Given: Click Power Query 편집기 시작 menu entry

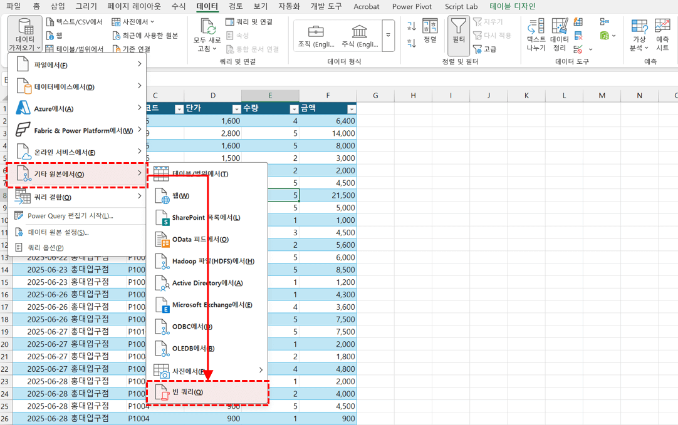Looking at the screenshot, I should tap(70, 216).
